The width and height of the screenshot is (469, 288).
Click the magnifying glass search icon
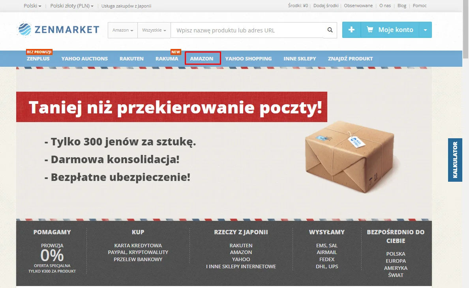pyautogui.click(x=330, y=30)
